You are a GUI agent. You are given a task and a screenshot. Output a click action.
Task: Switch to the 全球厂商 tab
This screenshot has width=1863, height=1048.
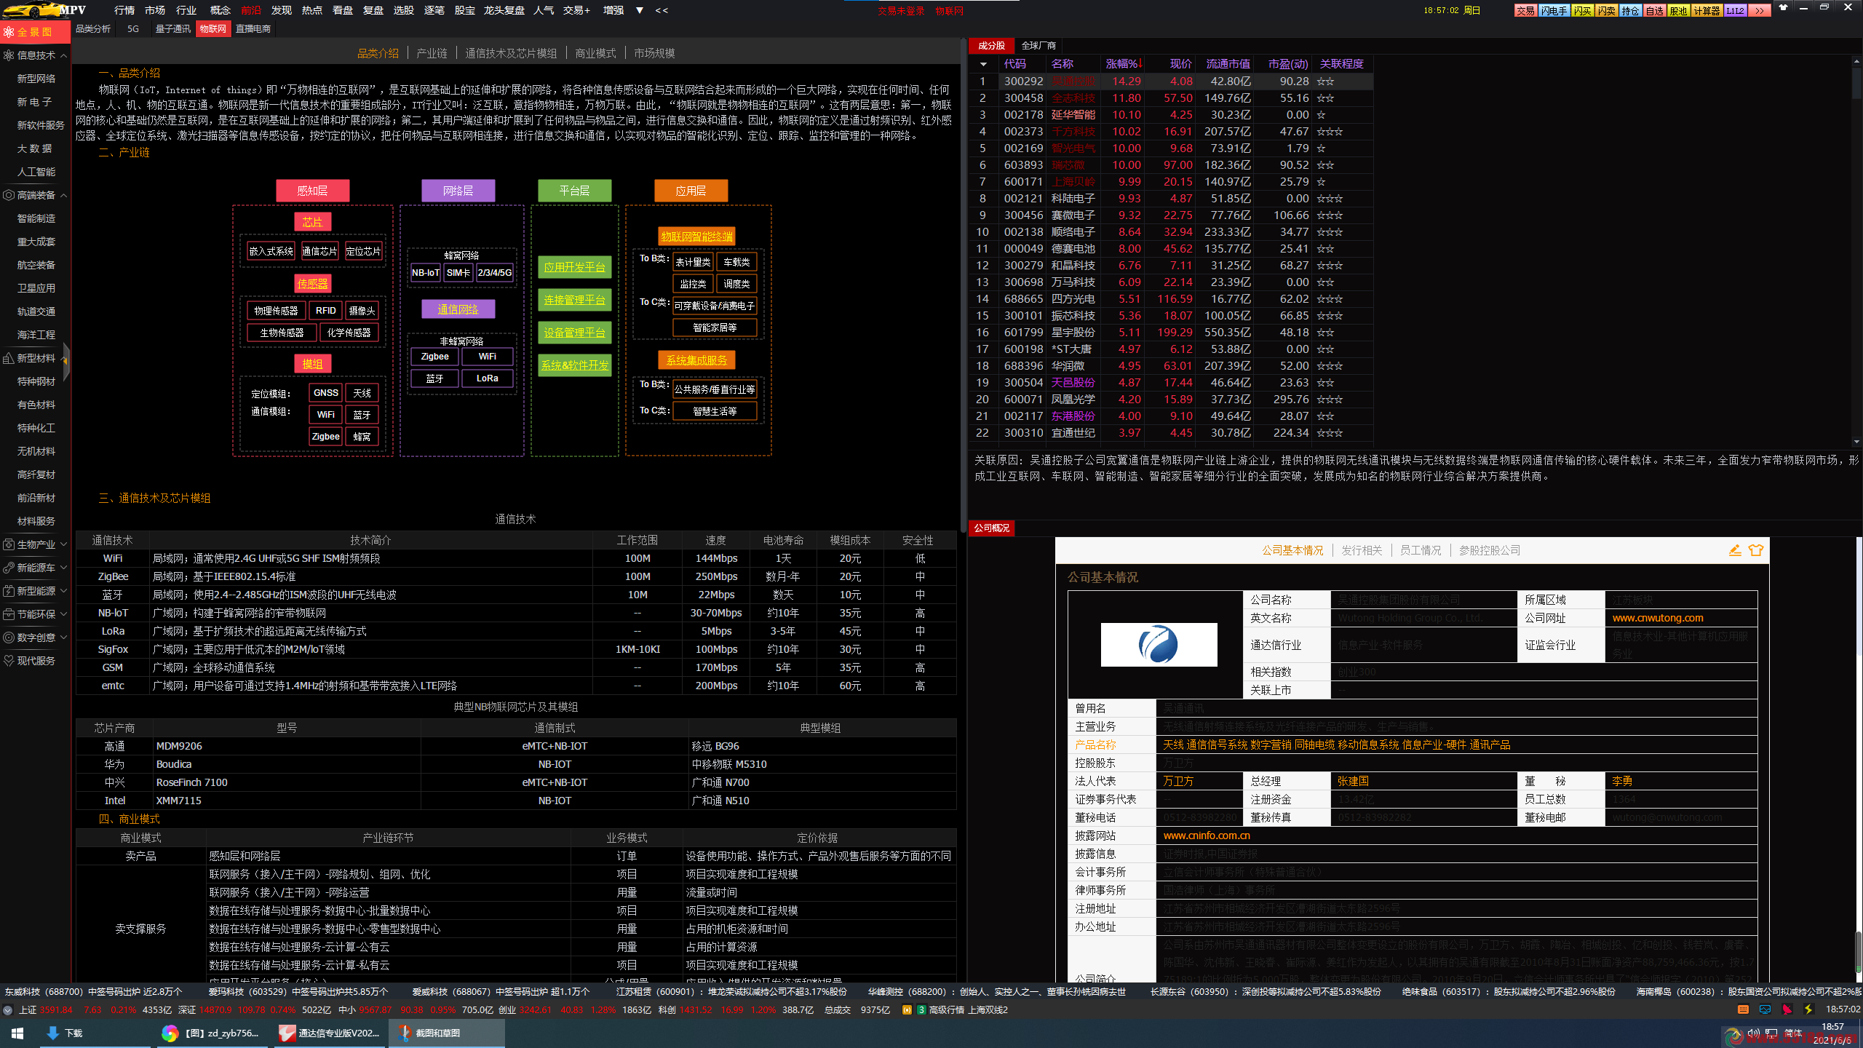pos(1038,46)
